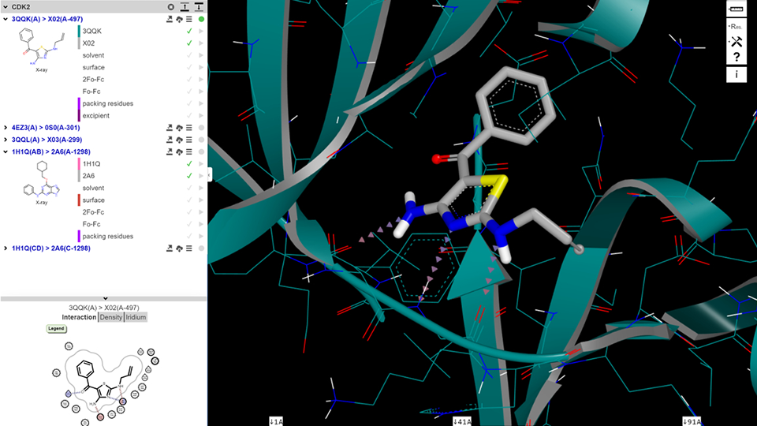Open the hamburger menu for 1H1Q(AB) > 2A6(A-1298)
Image resolution: width=757 pixels, height=426 pixels.
[189, 152]
